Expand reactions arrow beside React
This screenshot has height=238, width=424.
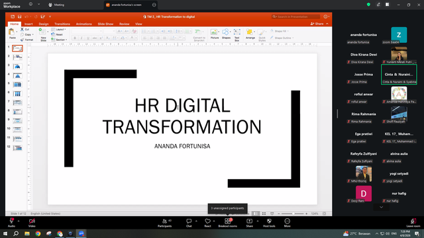[214, 221]
